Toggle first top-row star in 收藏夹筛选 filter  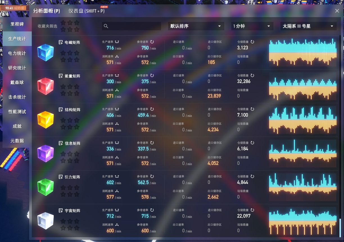tap(63, 23)
